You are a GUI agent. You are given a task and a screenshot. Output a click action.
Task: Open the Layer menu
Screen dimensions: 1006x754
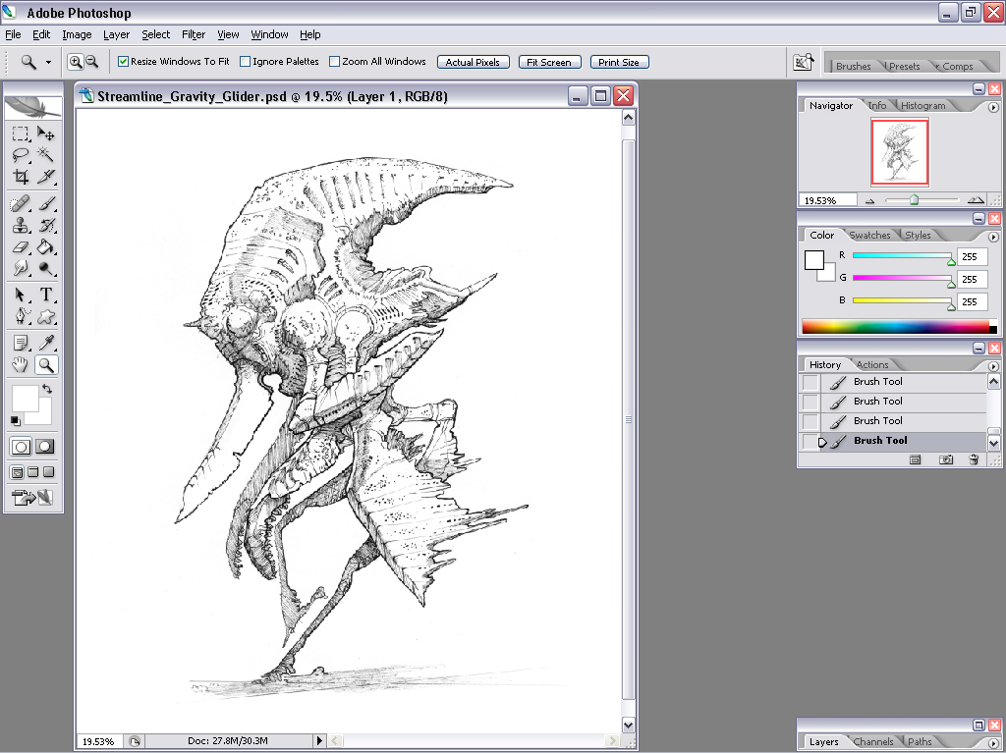[116, 34]
